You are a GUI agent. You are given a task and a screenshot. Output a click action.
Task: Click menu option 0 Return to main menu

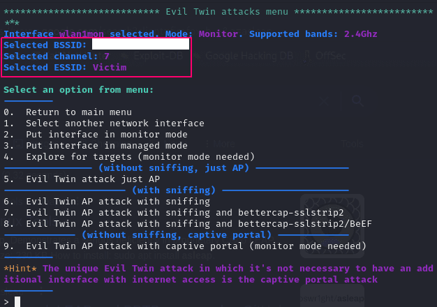(68, 112)
